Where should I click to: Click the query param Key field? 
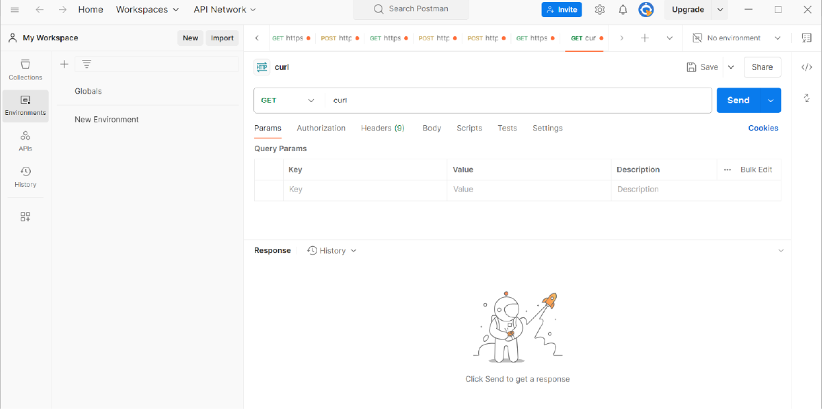click(364, 189)
